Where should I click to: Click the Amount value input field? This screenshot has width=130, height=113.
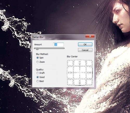pos(58,45)
